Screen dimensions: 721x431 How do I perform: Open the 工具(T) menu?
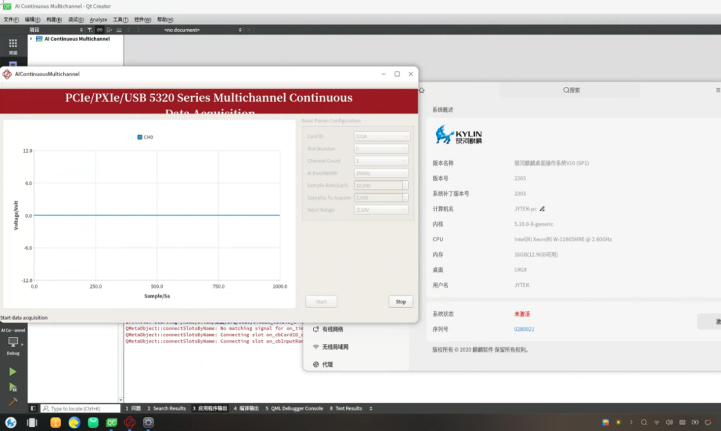120,20
